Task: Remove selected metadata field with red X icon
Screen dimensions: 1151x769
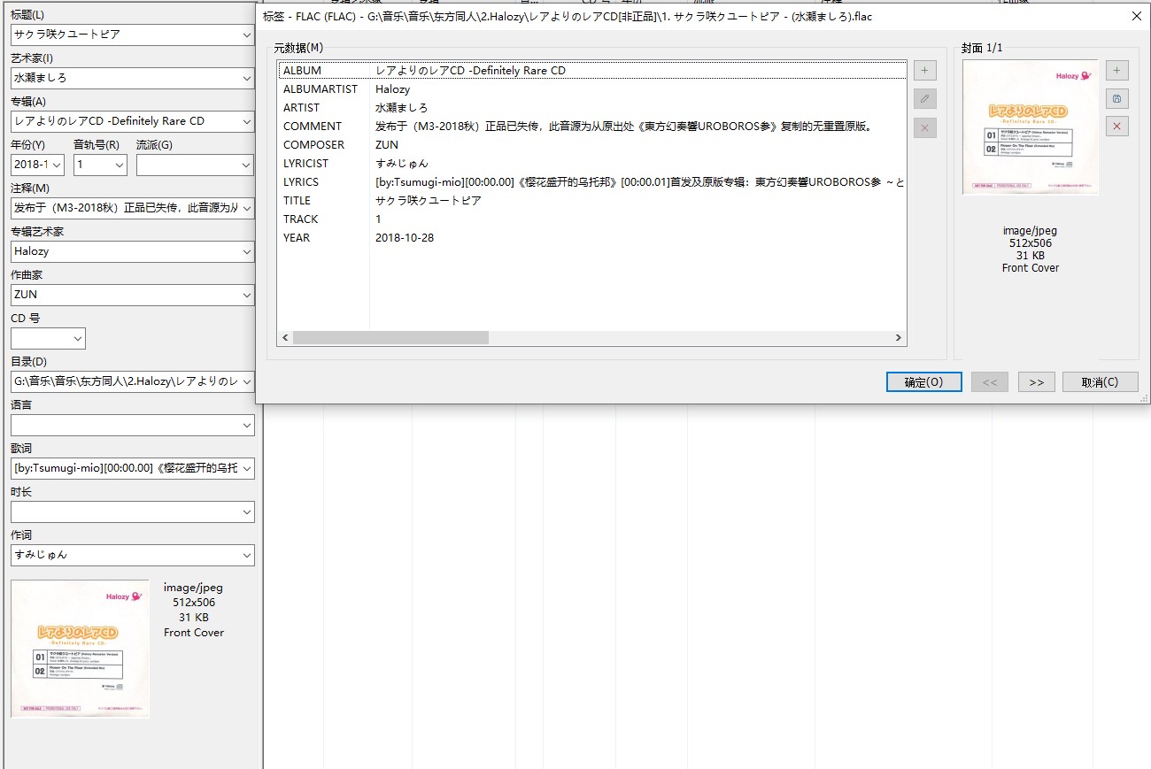Action: [x=924, y=127]
